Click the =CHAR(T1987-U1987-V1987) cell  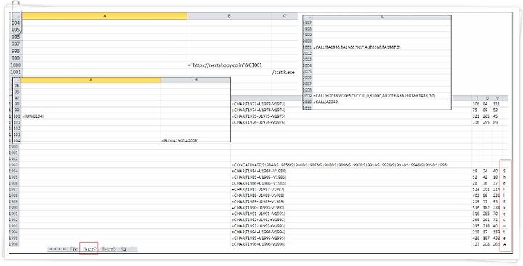pyautogui.click(x=259, y=189)
